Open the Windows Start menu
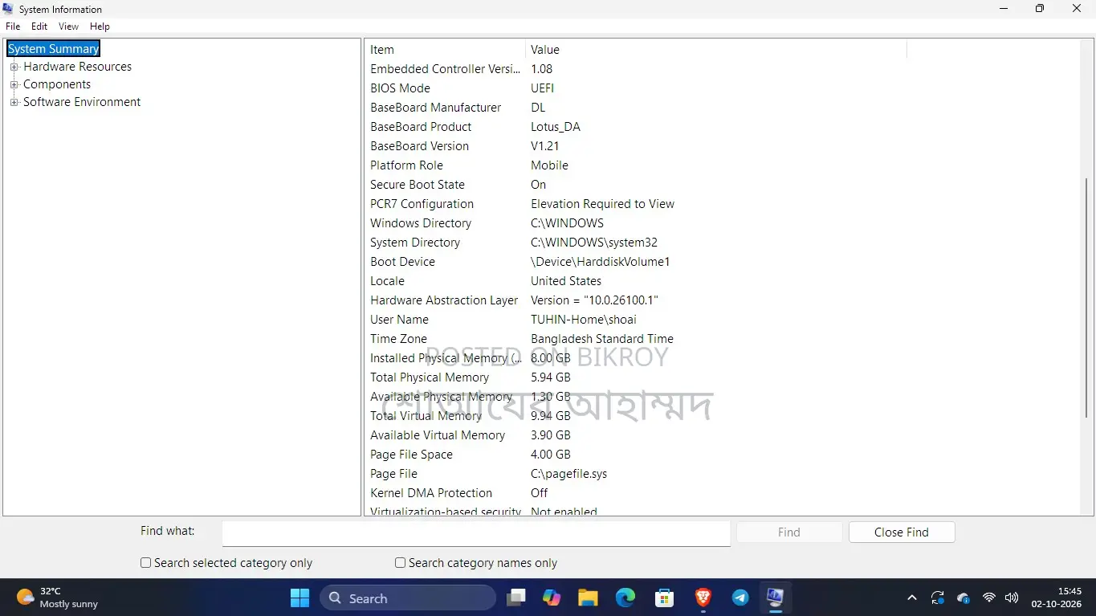 pos(299,598)
